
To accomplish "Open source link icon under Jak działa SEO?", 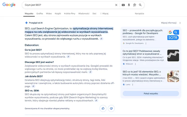I will pos(33,86).
